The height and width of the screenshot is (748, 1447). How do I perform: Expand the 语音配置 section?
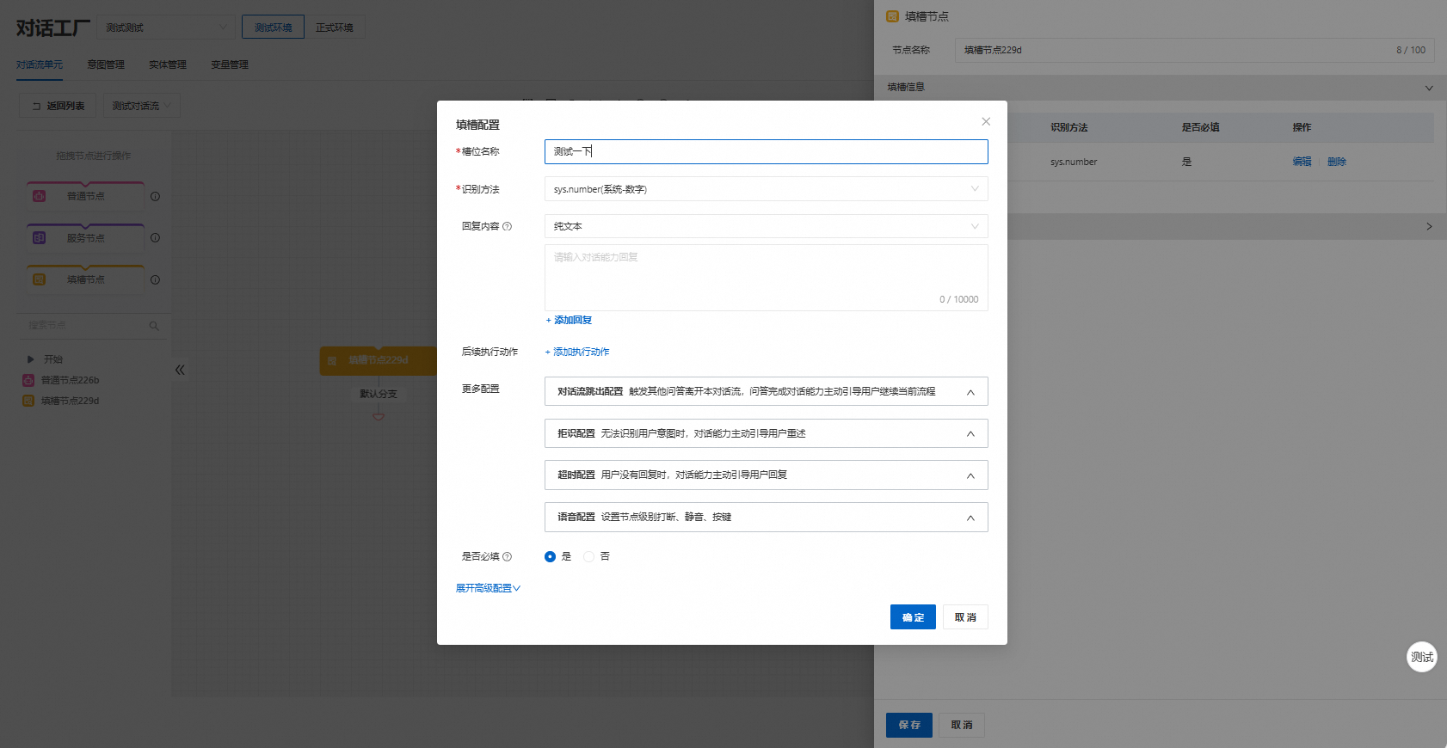[766, 517]
